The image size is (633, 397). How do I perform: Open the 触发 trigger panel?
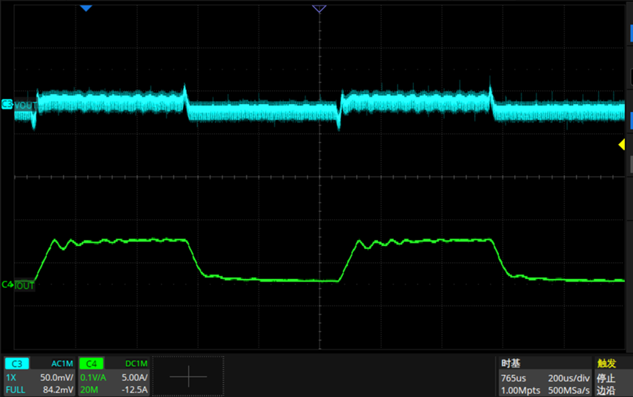pos(607,363)
